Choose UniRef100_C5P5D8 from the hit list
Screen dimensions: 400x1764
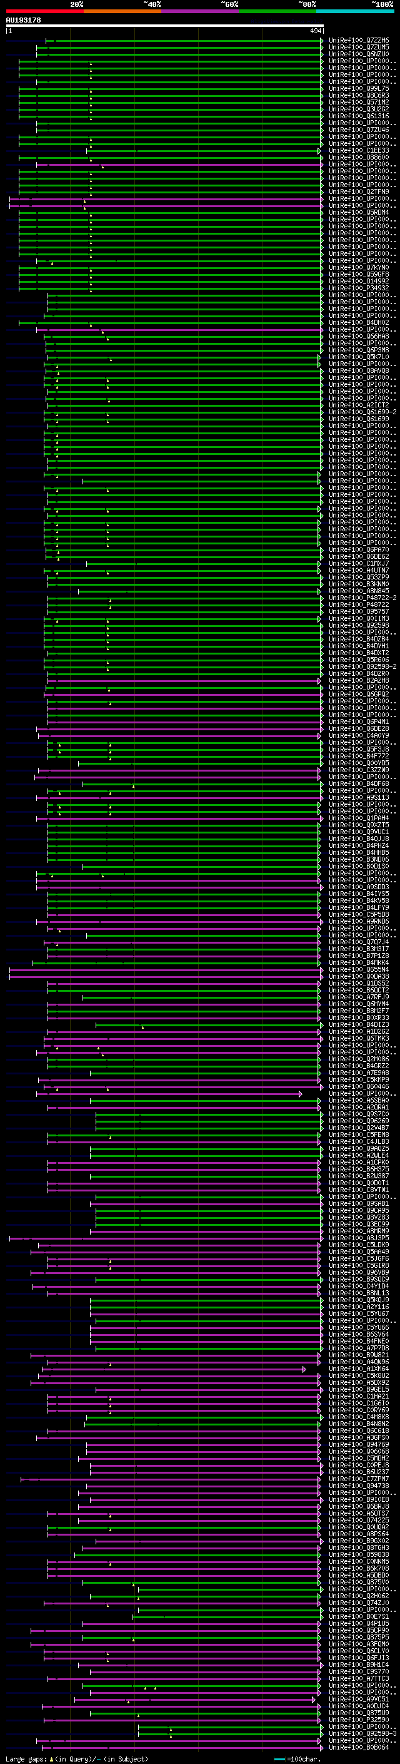(359, 914)
